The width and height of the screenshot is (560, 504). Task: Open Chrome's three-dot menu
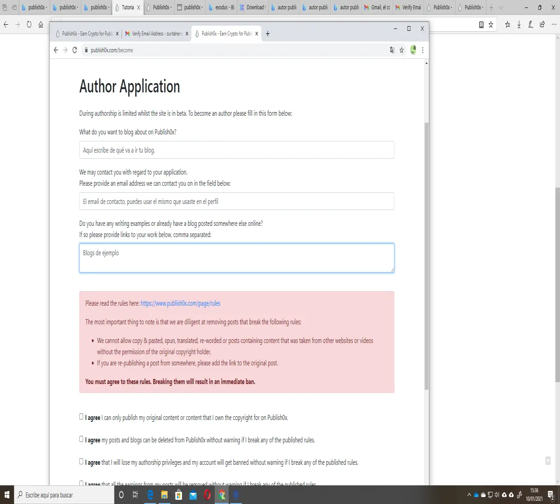click(423, 50)
